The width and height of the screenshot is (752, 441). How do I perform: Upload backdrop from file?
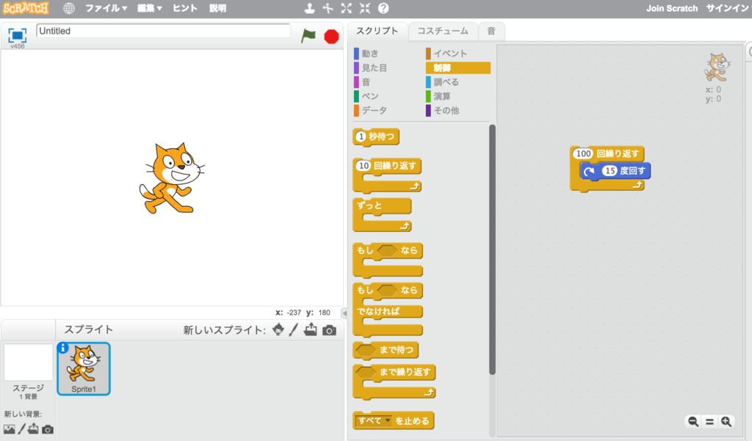(x=33, y=429)
